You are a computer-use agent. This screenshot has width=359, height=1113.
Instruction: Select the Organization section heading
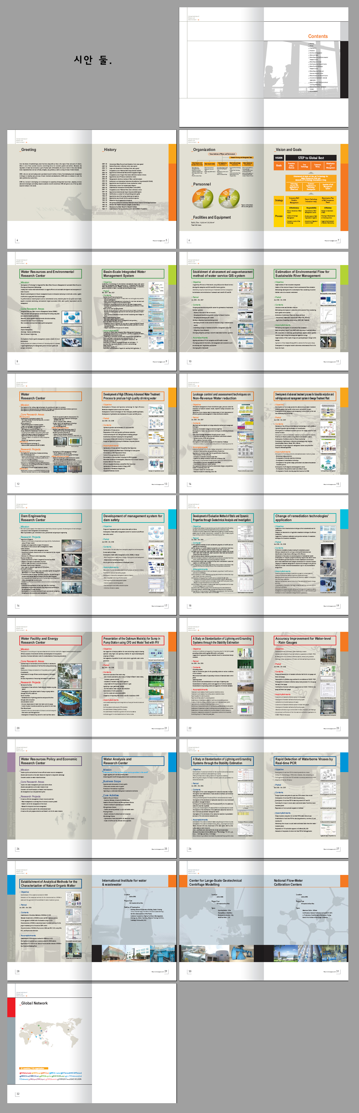(x=204, y=150)
